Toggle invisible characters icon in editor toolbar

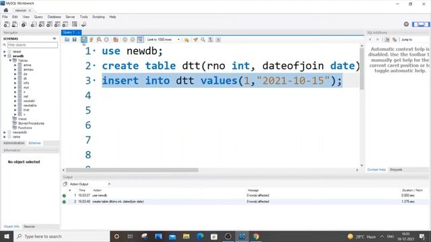211,40
